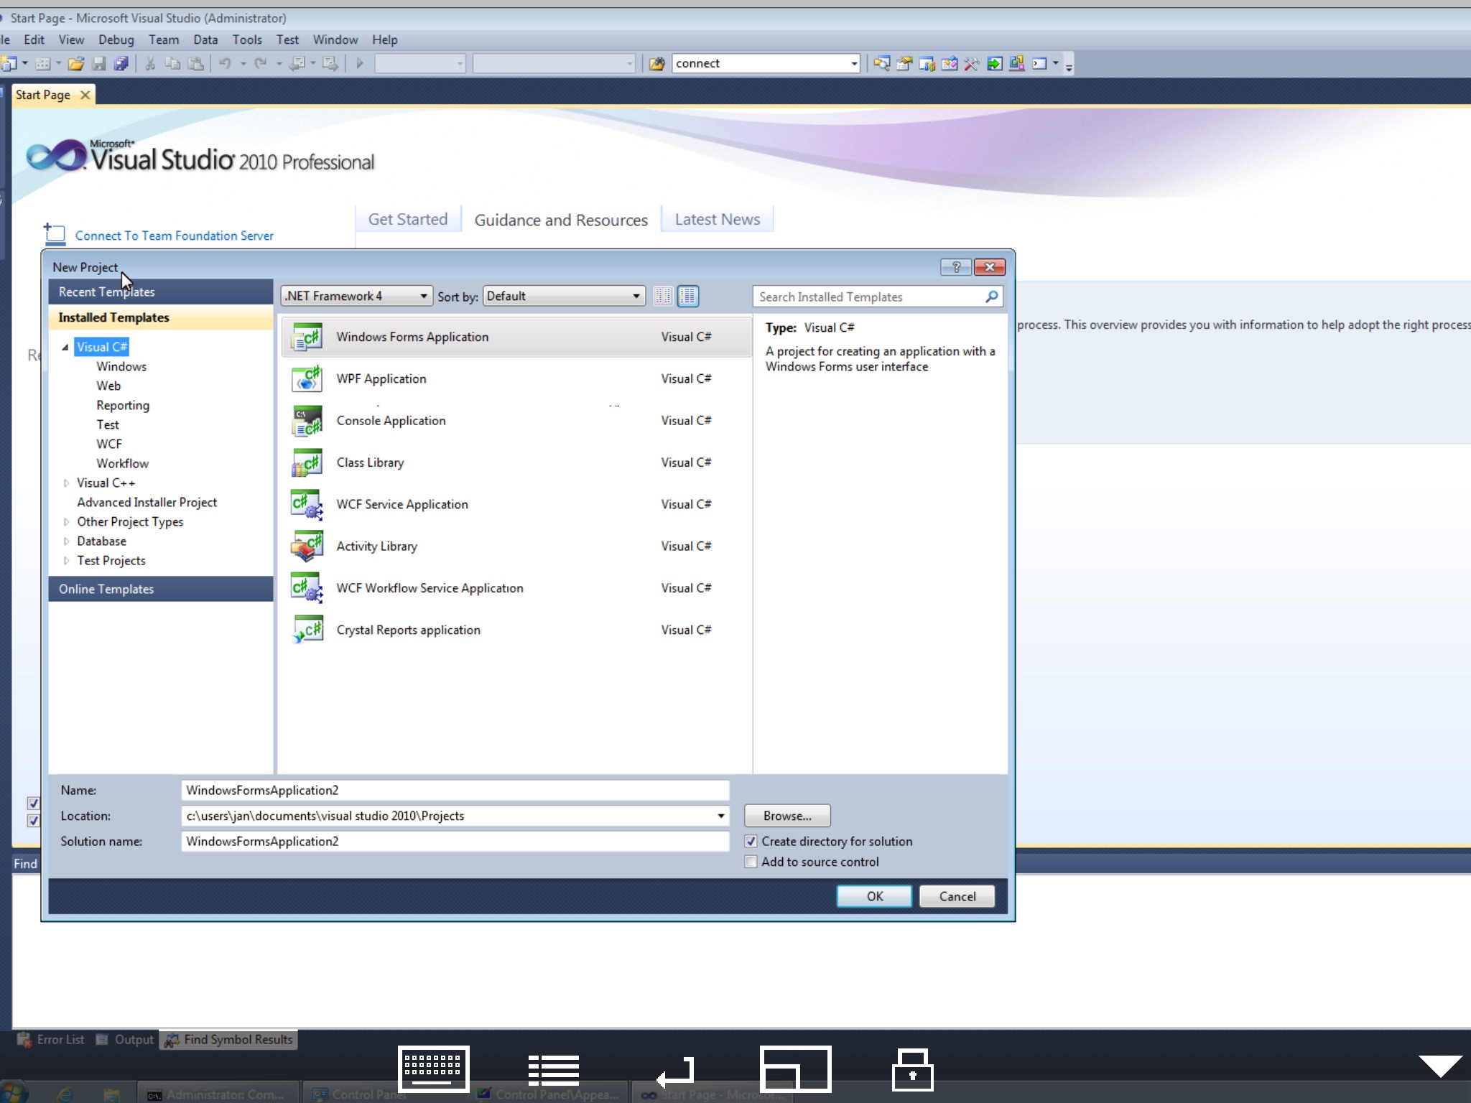Select the Online Templates section
The width and height of the screenshot is (1471, 1103).
coord(161,589)
